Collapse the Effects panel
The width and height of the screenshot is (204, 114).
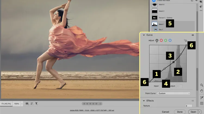click(x=144, y=101)
